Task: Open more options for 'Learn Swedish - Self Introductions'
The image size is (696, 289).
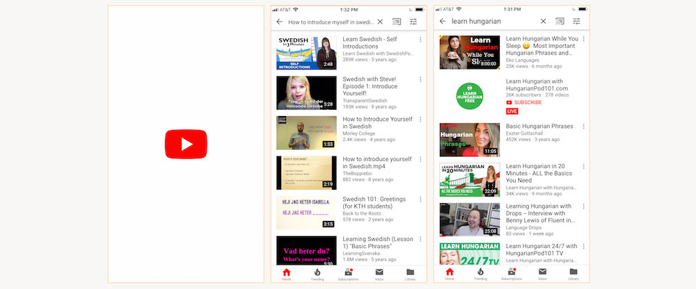Action: coord(420,40)
